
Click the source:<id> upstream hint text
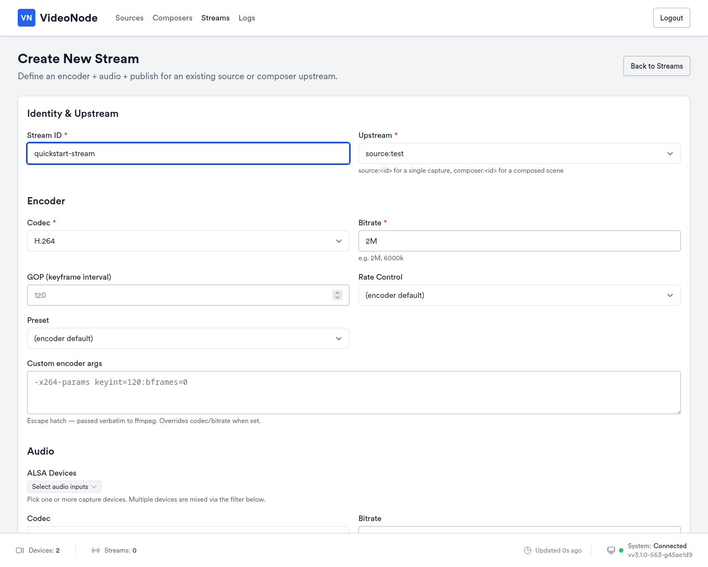tap(461, 171)
